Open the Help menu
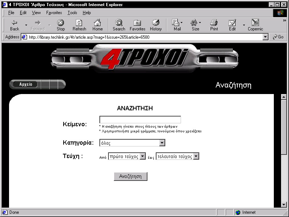 click(x=87, y=13)
